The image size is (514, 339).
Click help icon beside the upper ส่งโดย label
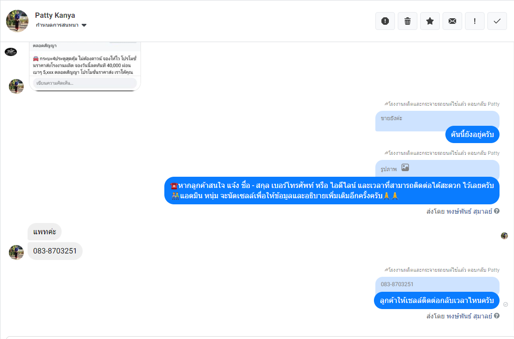tap(497, 211)
